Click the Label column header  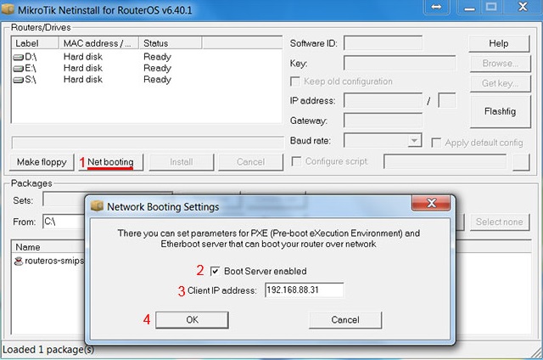[x=35, y=43]
